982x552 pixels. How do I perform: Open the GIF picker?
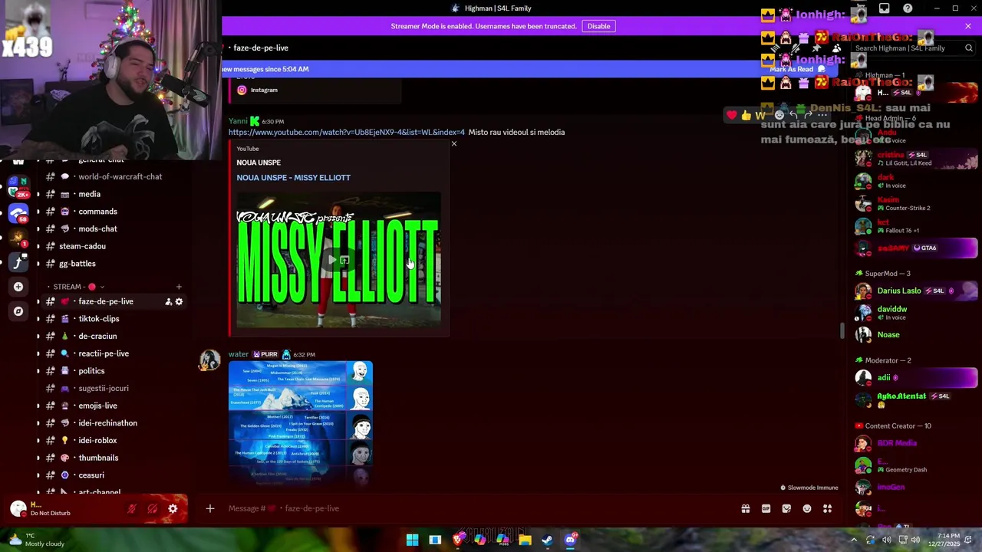point(766,508)
